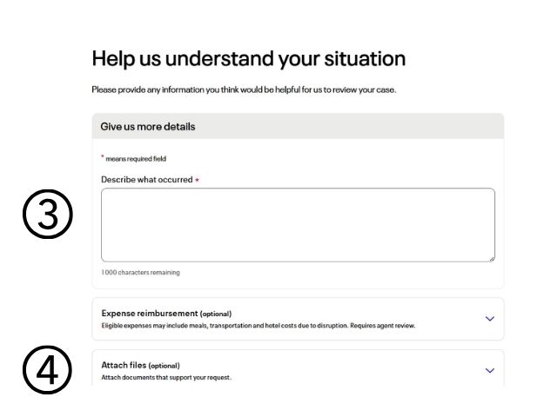The height and width of the screenshot is (417, 557).
Task: Open the Attach files (optional) section title
Action: click(x=141, y=365)
